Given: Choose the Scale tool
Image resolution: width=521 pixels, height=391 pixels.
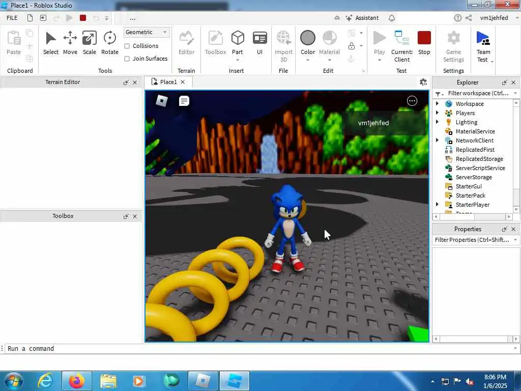Looking at the screenshot, I should [90, 43].
